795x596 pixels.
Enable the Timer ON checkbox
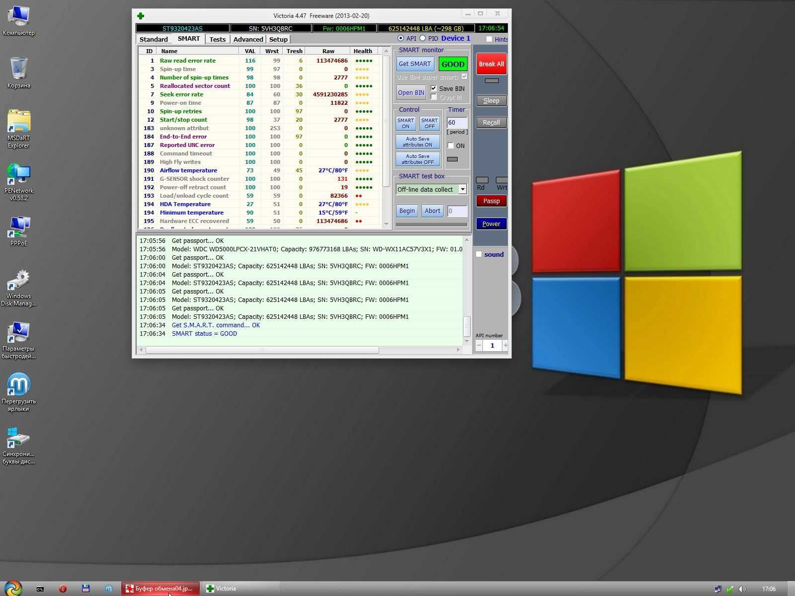[451, 146]
